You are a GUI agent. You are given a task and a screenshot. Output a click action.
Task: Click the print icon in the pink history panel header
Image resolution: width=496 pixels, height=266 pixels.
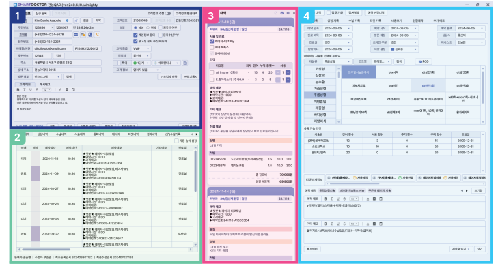click(282, 13)
